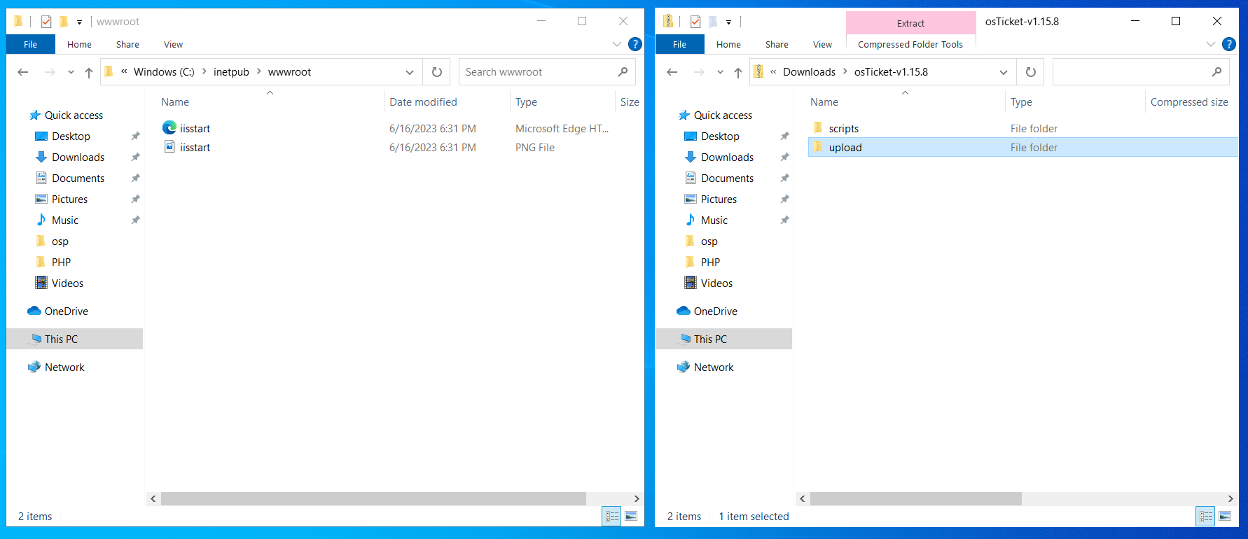Switch osTicket window to large icons view
1248x539 pixels.
pyautogui.click(x=1225, y=517)
